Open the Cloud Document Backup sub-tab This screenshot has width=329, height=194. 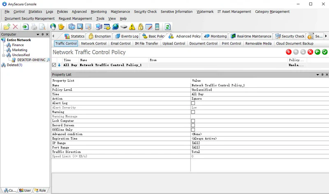coord(295,44)
